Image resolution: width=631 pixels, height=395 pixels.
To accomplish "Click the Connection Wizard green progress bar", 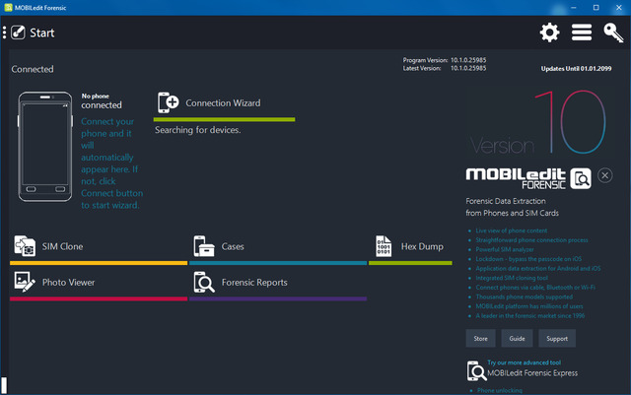I will [x=225, y=119].
